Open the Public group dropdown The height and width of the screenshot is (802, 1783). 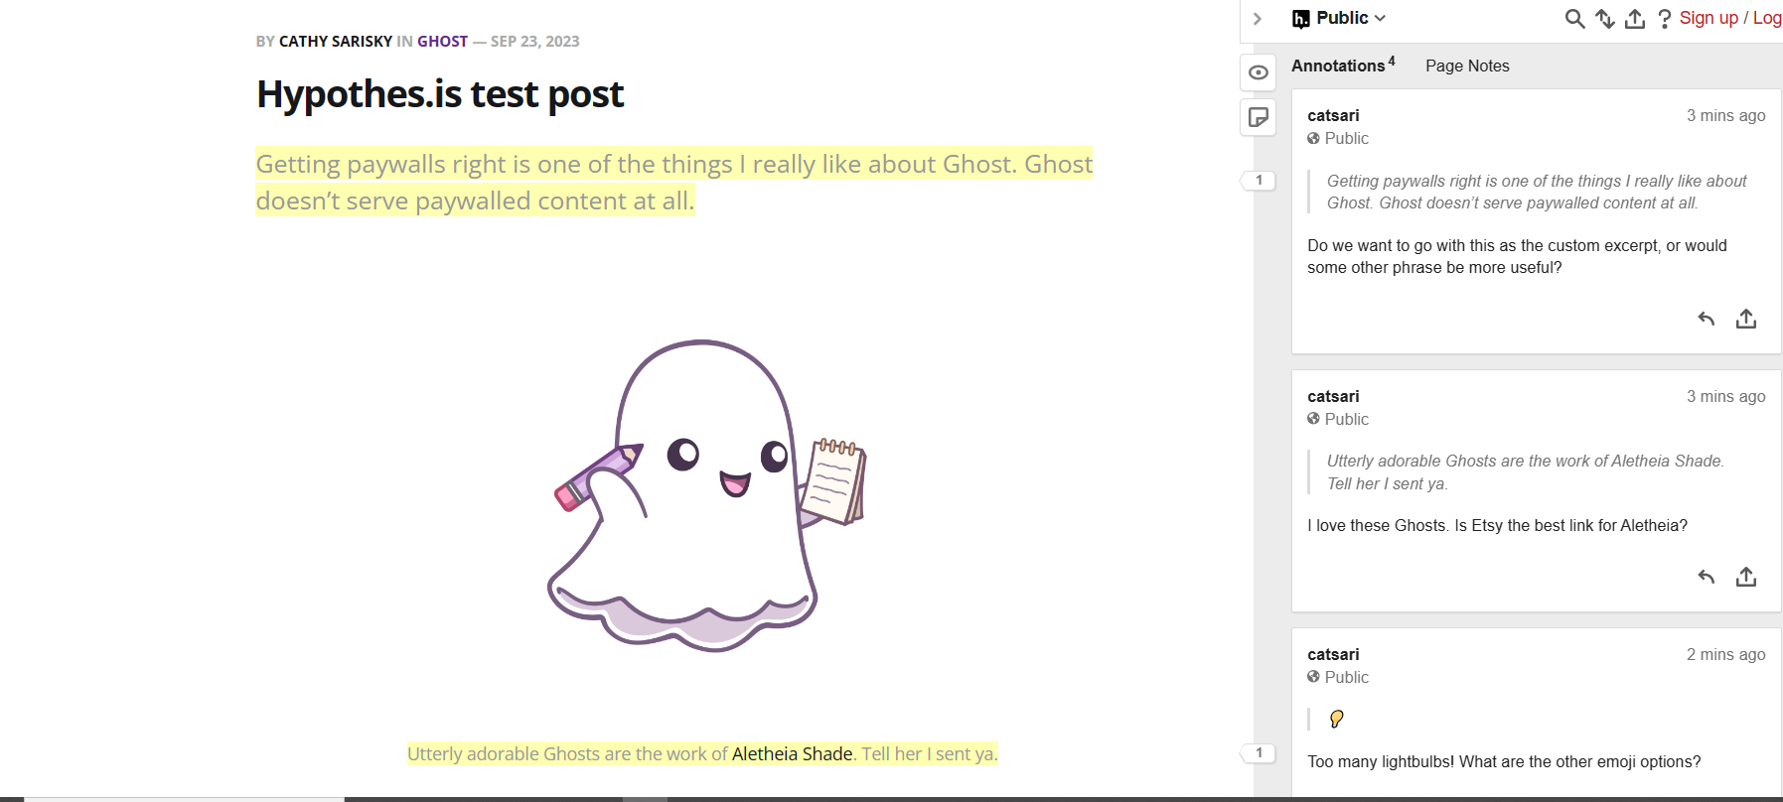click(x=1351, y=18)
